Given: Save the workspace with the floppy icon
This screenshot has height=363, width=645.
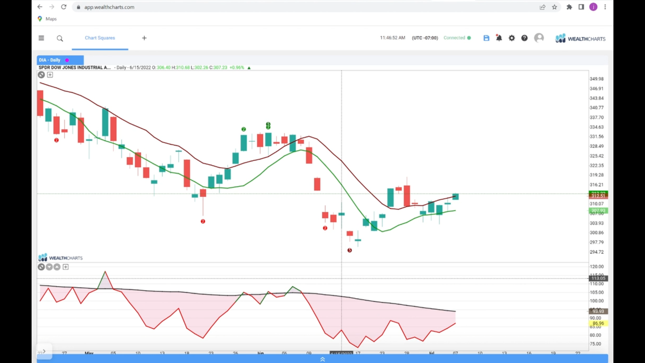Looking at the screenshot, I should pyautogui.click(x=486, y=38).
